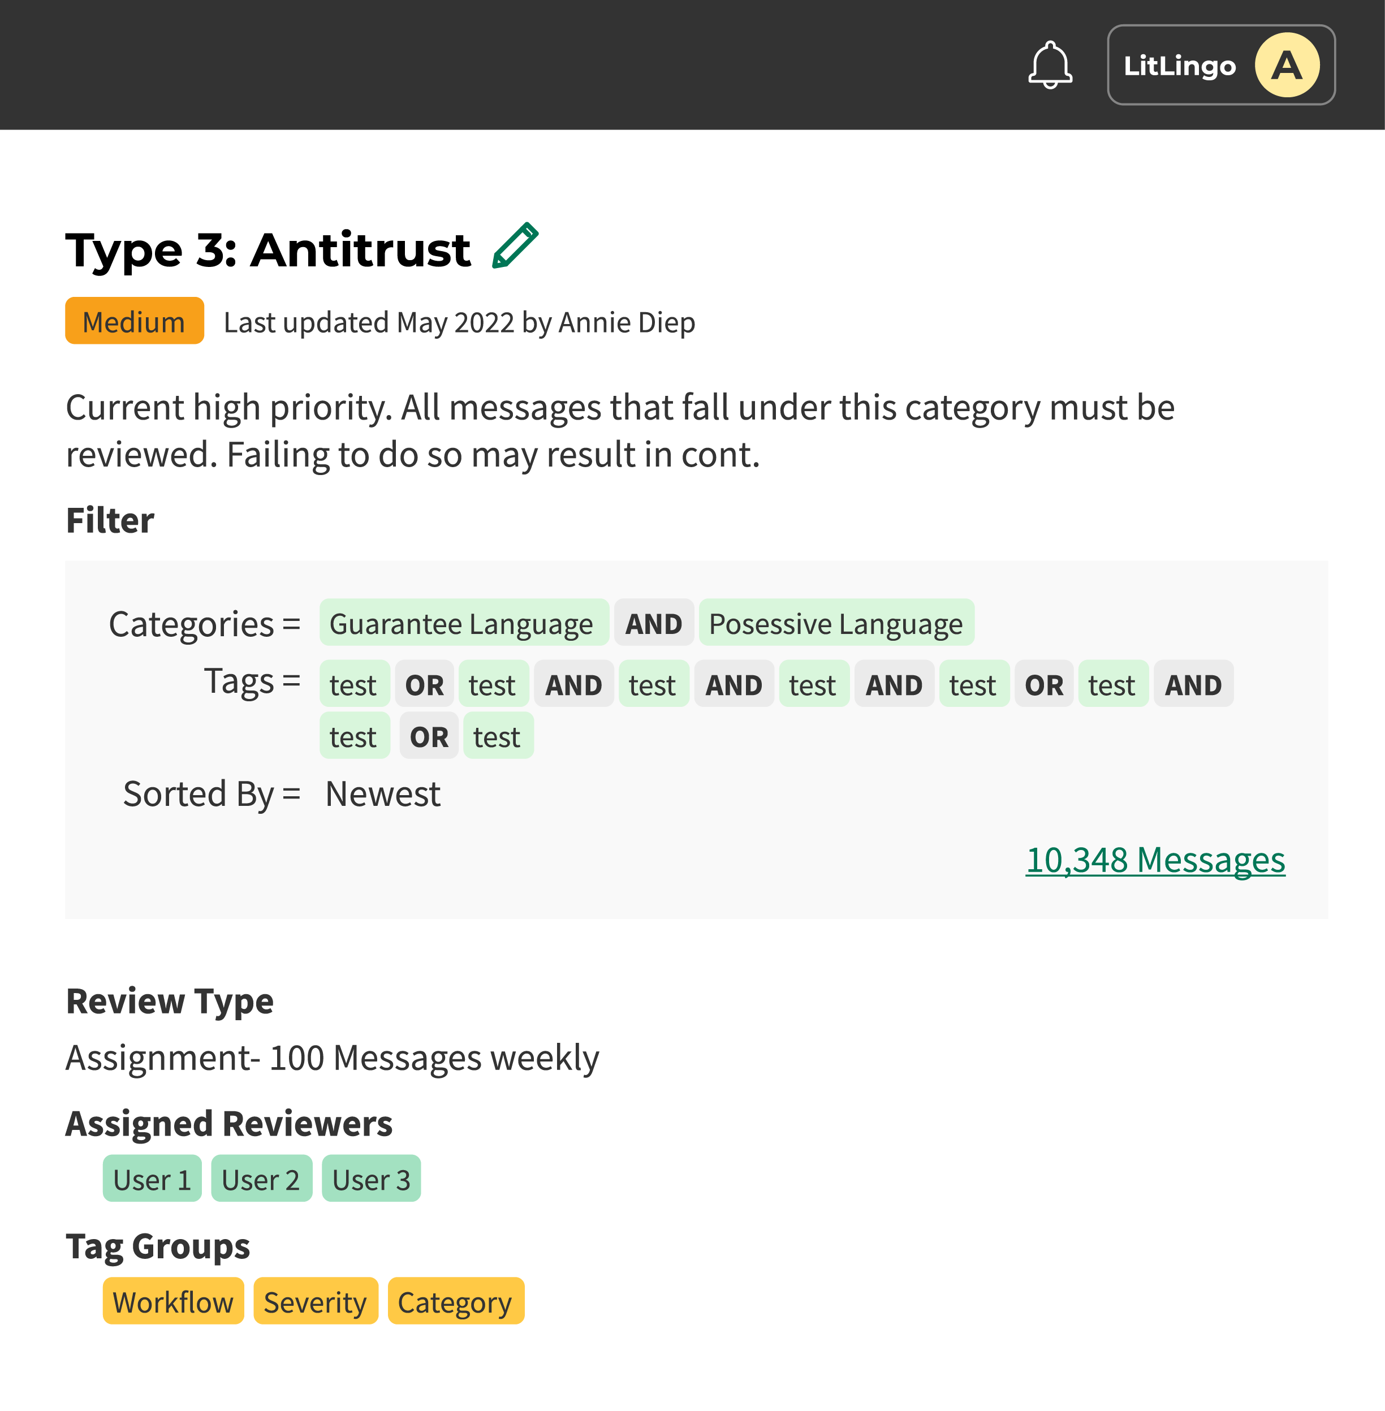Select the User 3 reviewer chip
This screenshot has width=1385, height=1411.
click(x=371, y=1179)
